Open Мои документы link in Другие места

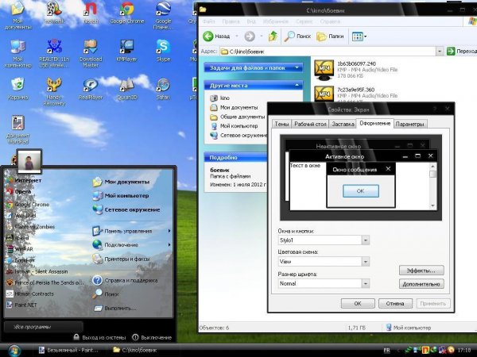(235, 107)
